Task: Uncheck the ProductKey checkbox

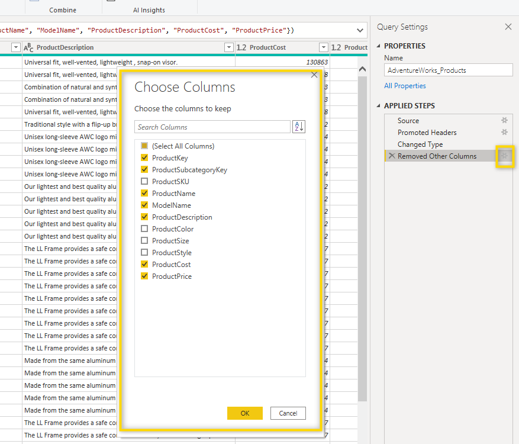Action: [144, 157]
